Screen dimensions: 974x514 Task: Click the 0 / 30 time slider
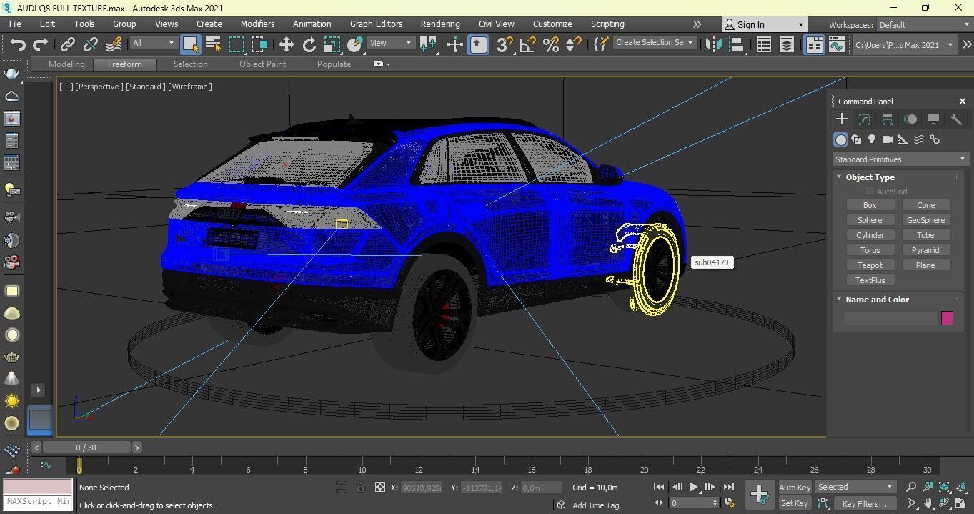(86, 448)
